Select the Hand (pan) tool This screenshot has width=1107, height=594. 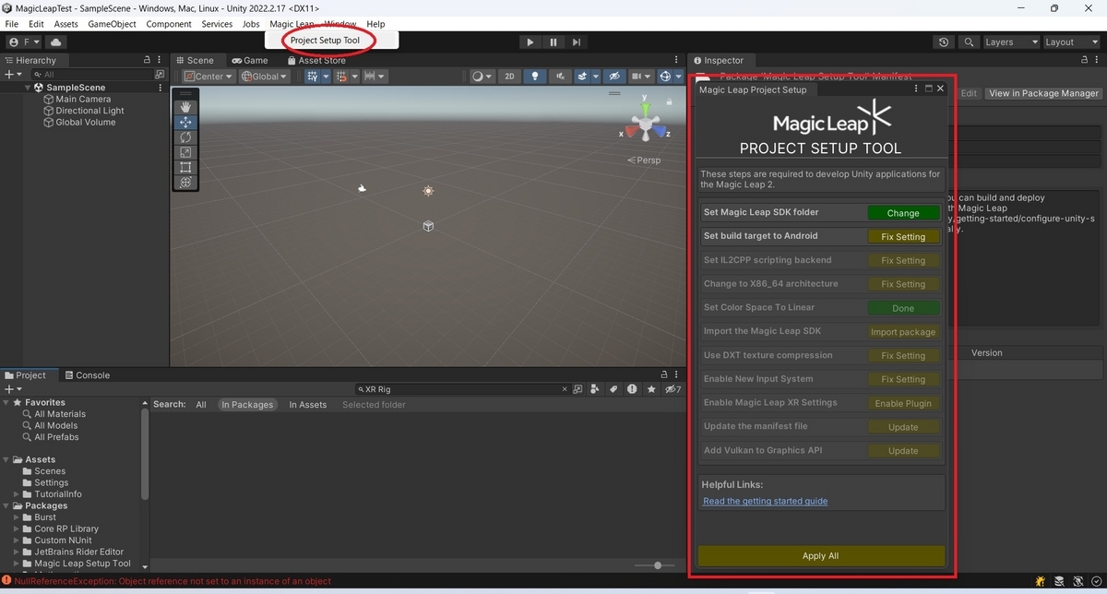tap(184, 106)
